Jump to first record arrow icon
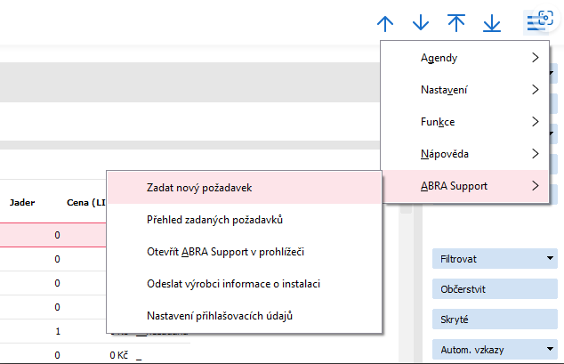This screenshot has width=564, height=364. tap(456, 22)
